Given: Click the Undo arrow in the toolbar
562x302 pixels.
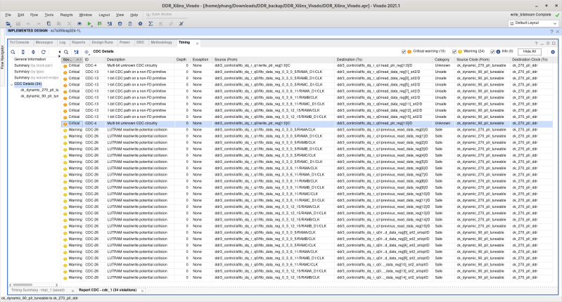Looking at the screenshot, I should click(x=28, y=24).
